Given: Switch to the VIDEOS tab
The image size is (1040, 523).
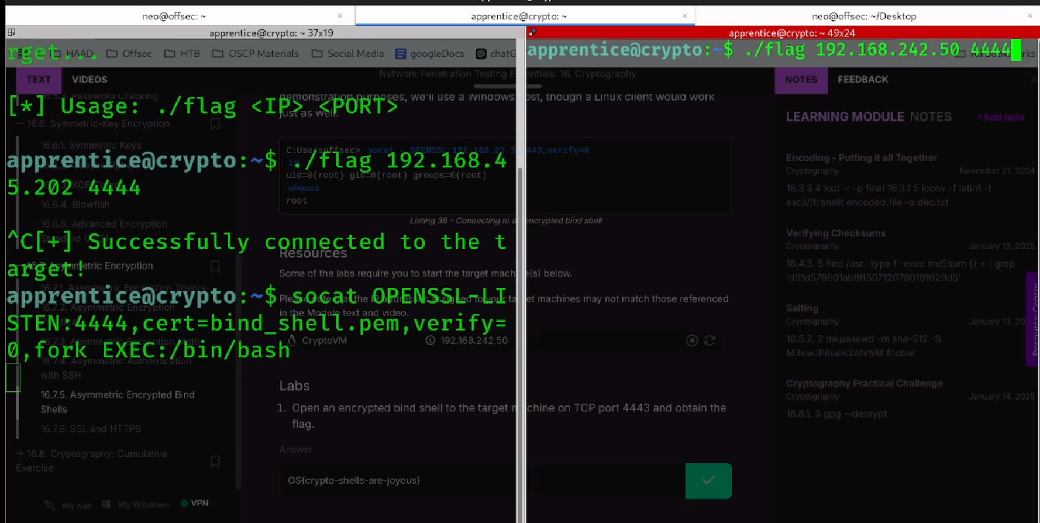Looking at the screenshot, I should [x=89, y=80].
